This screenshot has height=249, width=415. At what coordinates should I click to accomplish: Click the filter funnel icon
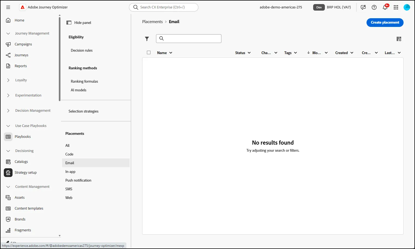coord(147,39)
